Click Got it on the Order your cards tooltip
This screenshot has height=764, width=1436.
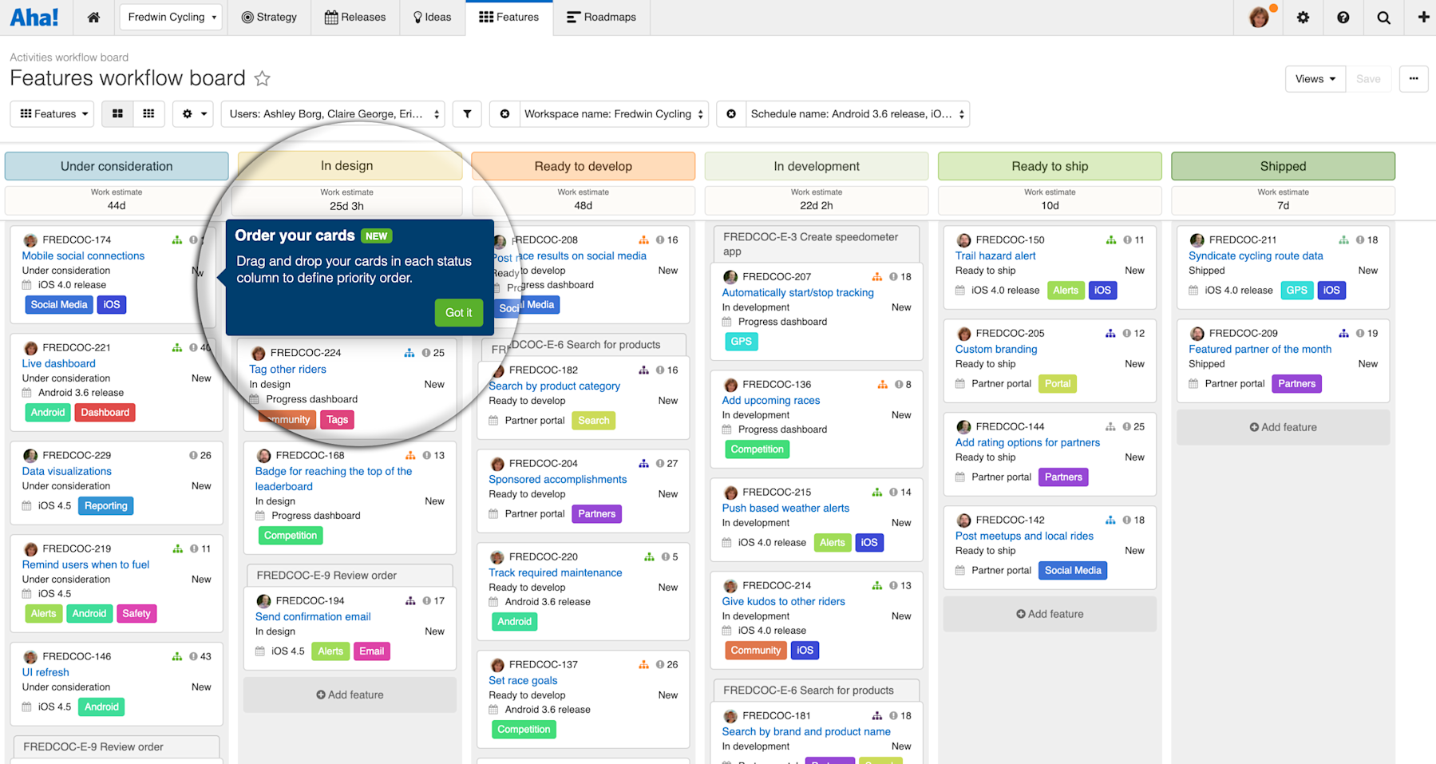(458, 313)
